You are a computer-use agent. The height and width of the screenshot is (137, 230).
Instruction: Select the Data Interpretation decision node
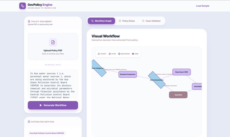pyautogui.click(x=157, y=80)
